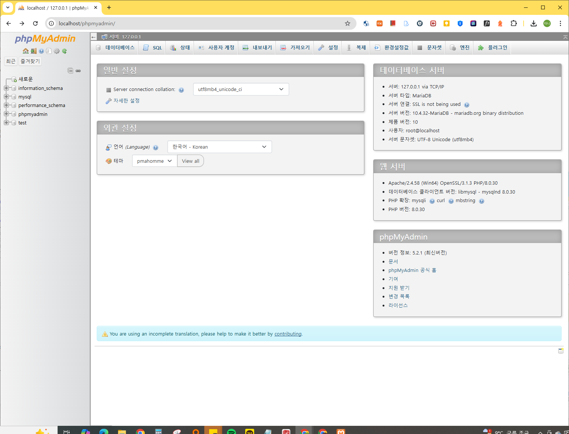Image resolution: width=569 pixels, height=434 pixels.
Task: Click the phpMyAdmin home icon in sidebar
Action: [25, 51]
